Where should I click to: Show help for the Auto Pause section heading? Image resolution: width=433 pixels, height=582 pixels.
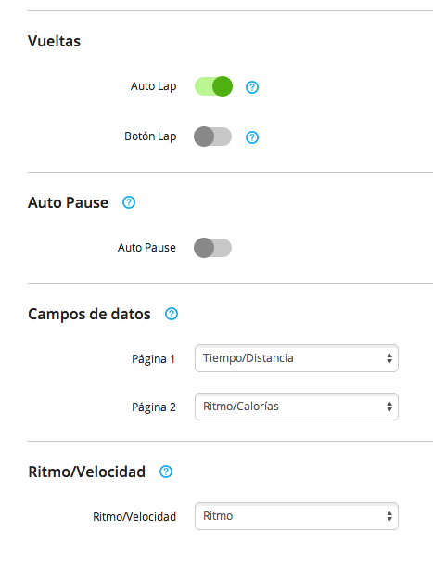point(129,202)
